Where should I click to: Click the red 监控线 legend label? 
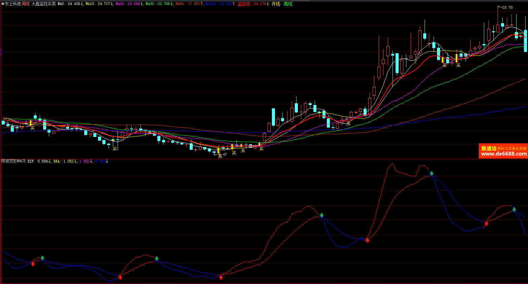click(x=252, y=4)
